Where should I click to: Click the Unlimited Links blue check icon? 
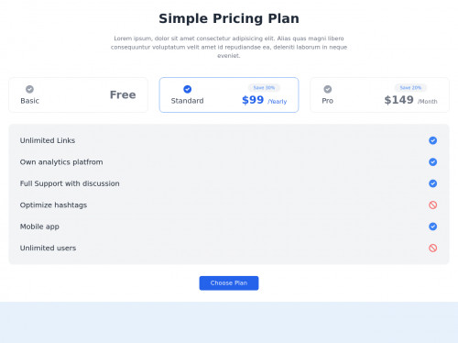coord(432,140)
